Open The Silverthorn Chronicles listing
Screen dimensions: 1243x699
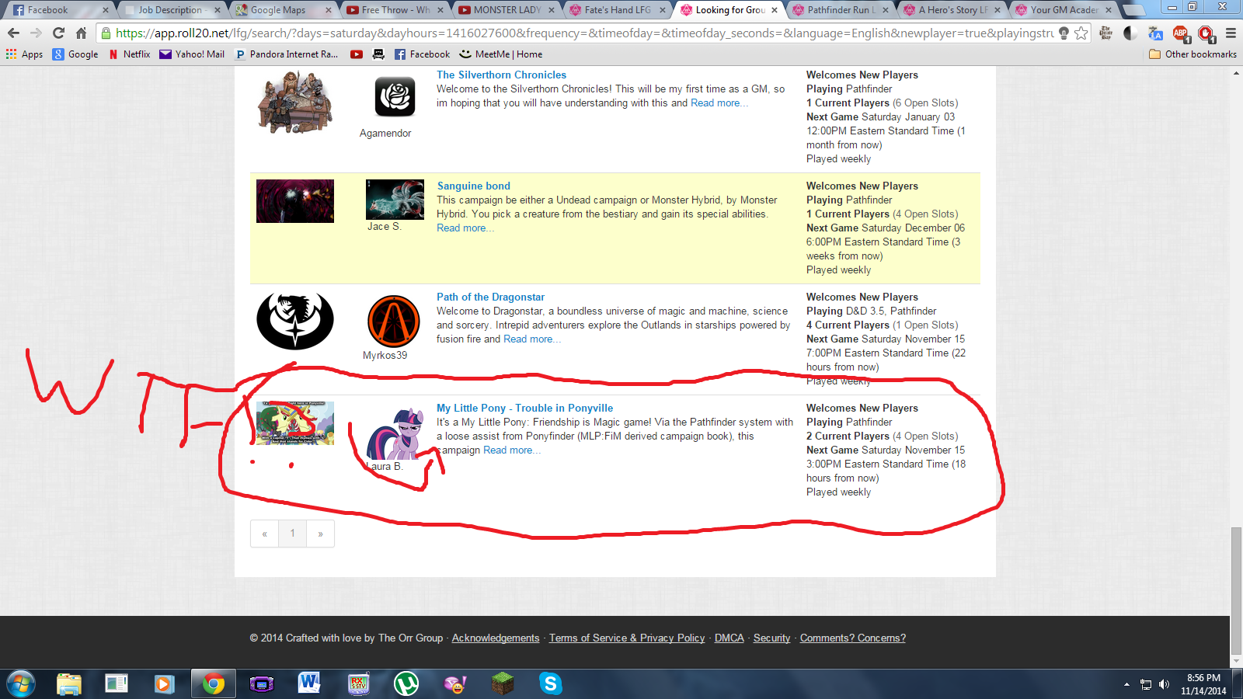click(x=501, y=75)
